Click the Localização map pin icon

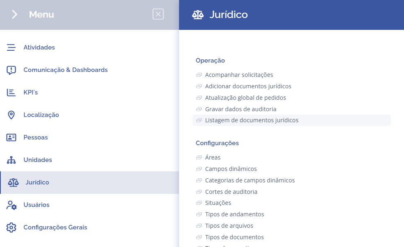pyautogui.click(x=11, y=115)
